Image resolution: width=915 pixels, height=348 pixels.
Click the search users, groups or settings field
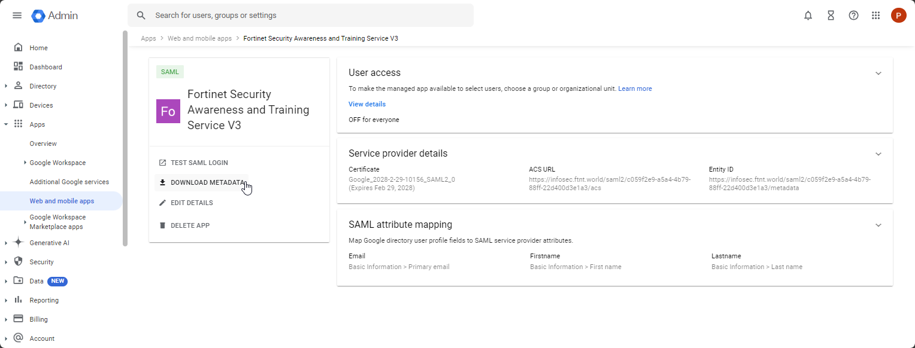point(301,16)
